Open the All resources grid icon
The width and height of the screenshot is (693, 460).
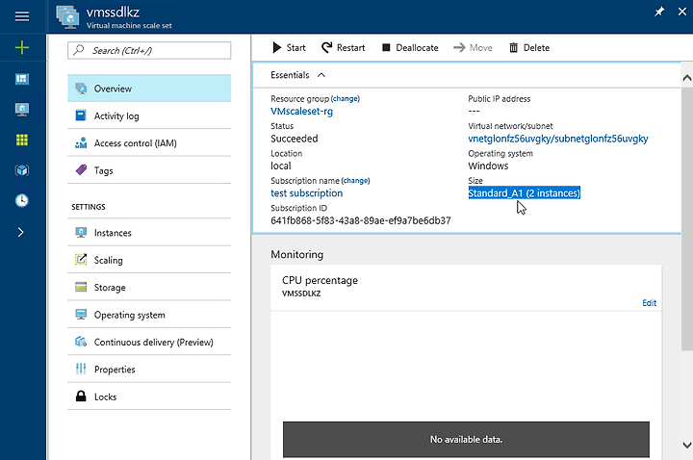tap(21, 140)
